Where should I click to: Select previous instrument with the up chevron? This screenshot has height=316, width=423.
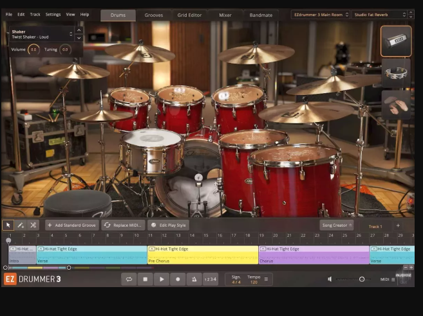tap(79, 30)
